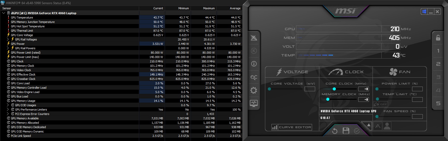Click the Memory Clock +0 input box
This screenshot has width=448, height=141.
tap(363, 99)
